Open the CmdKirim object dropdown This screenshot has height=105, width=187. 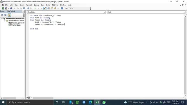pos(104,12)
